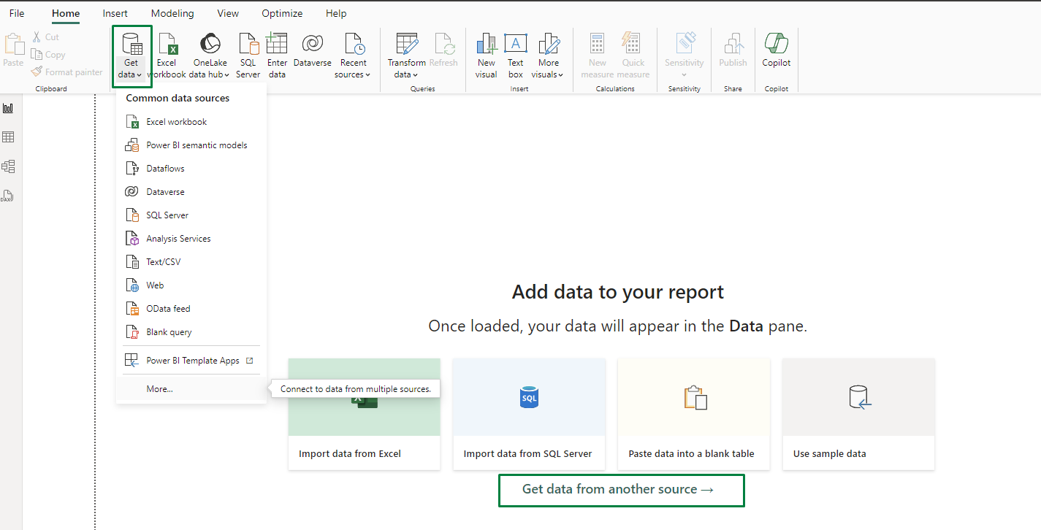Select Dataflows in the dropdown menu
1041x530 pixels.
click(x=191, y=169)
